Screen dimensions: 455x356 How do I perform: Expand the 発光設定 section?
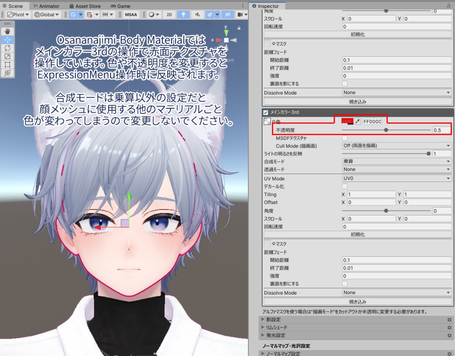(x=263, y=335)
